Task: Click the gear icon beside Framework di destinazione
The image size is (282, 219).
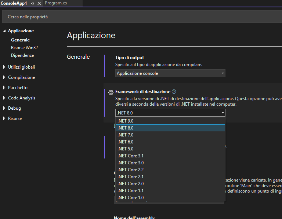Action: [x=111, y=92]
